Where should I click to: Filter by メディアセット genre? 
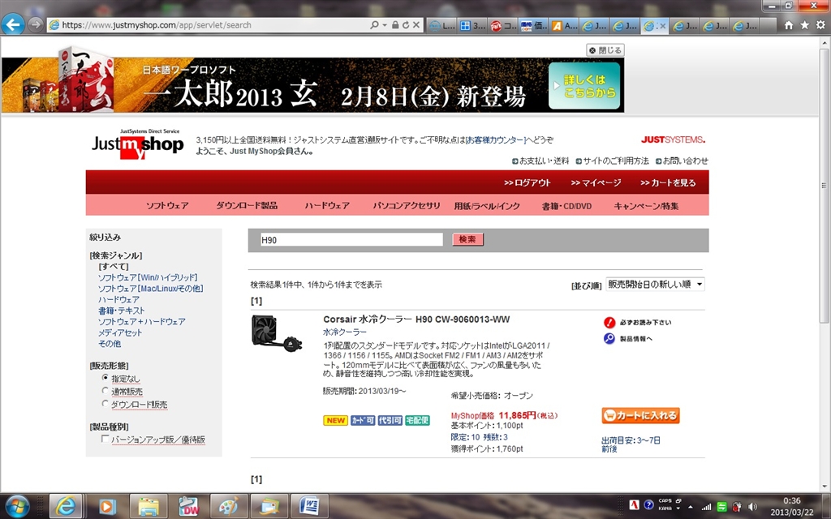(x=120, y=332)
